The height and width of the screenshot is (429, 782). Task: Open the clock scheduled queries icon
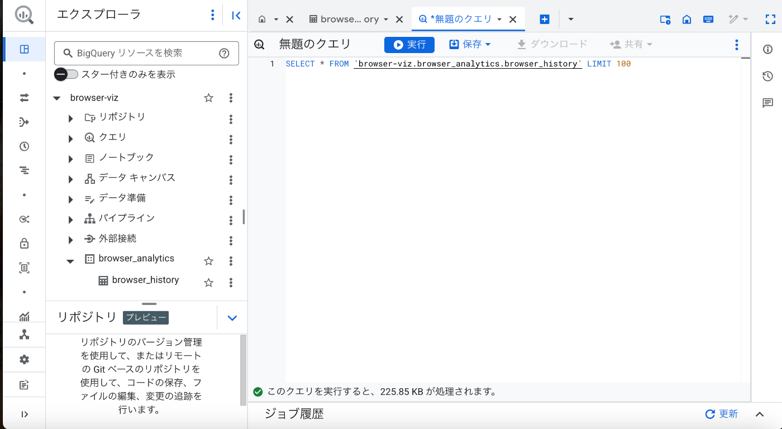[24, 146]
